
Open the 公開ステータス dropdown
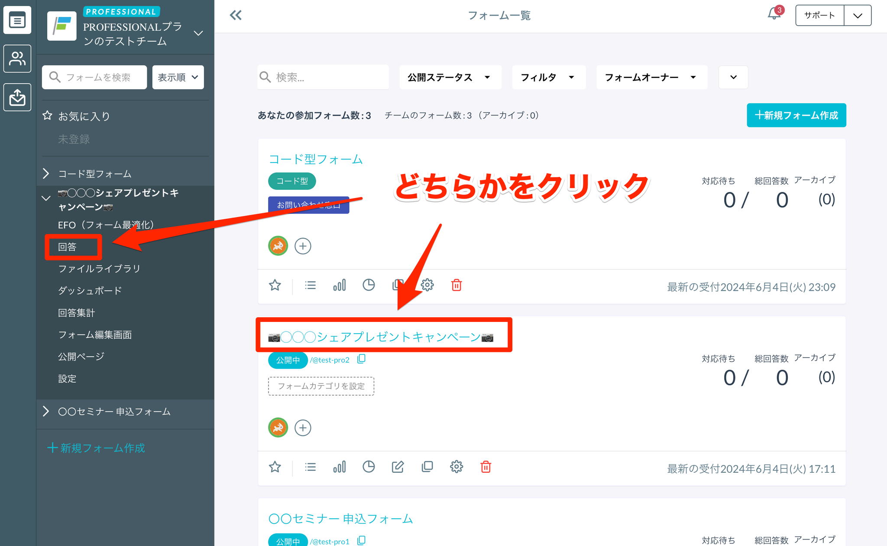[450, 77]
